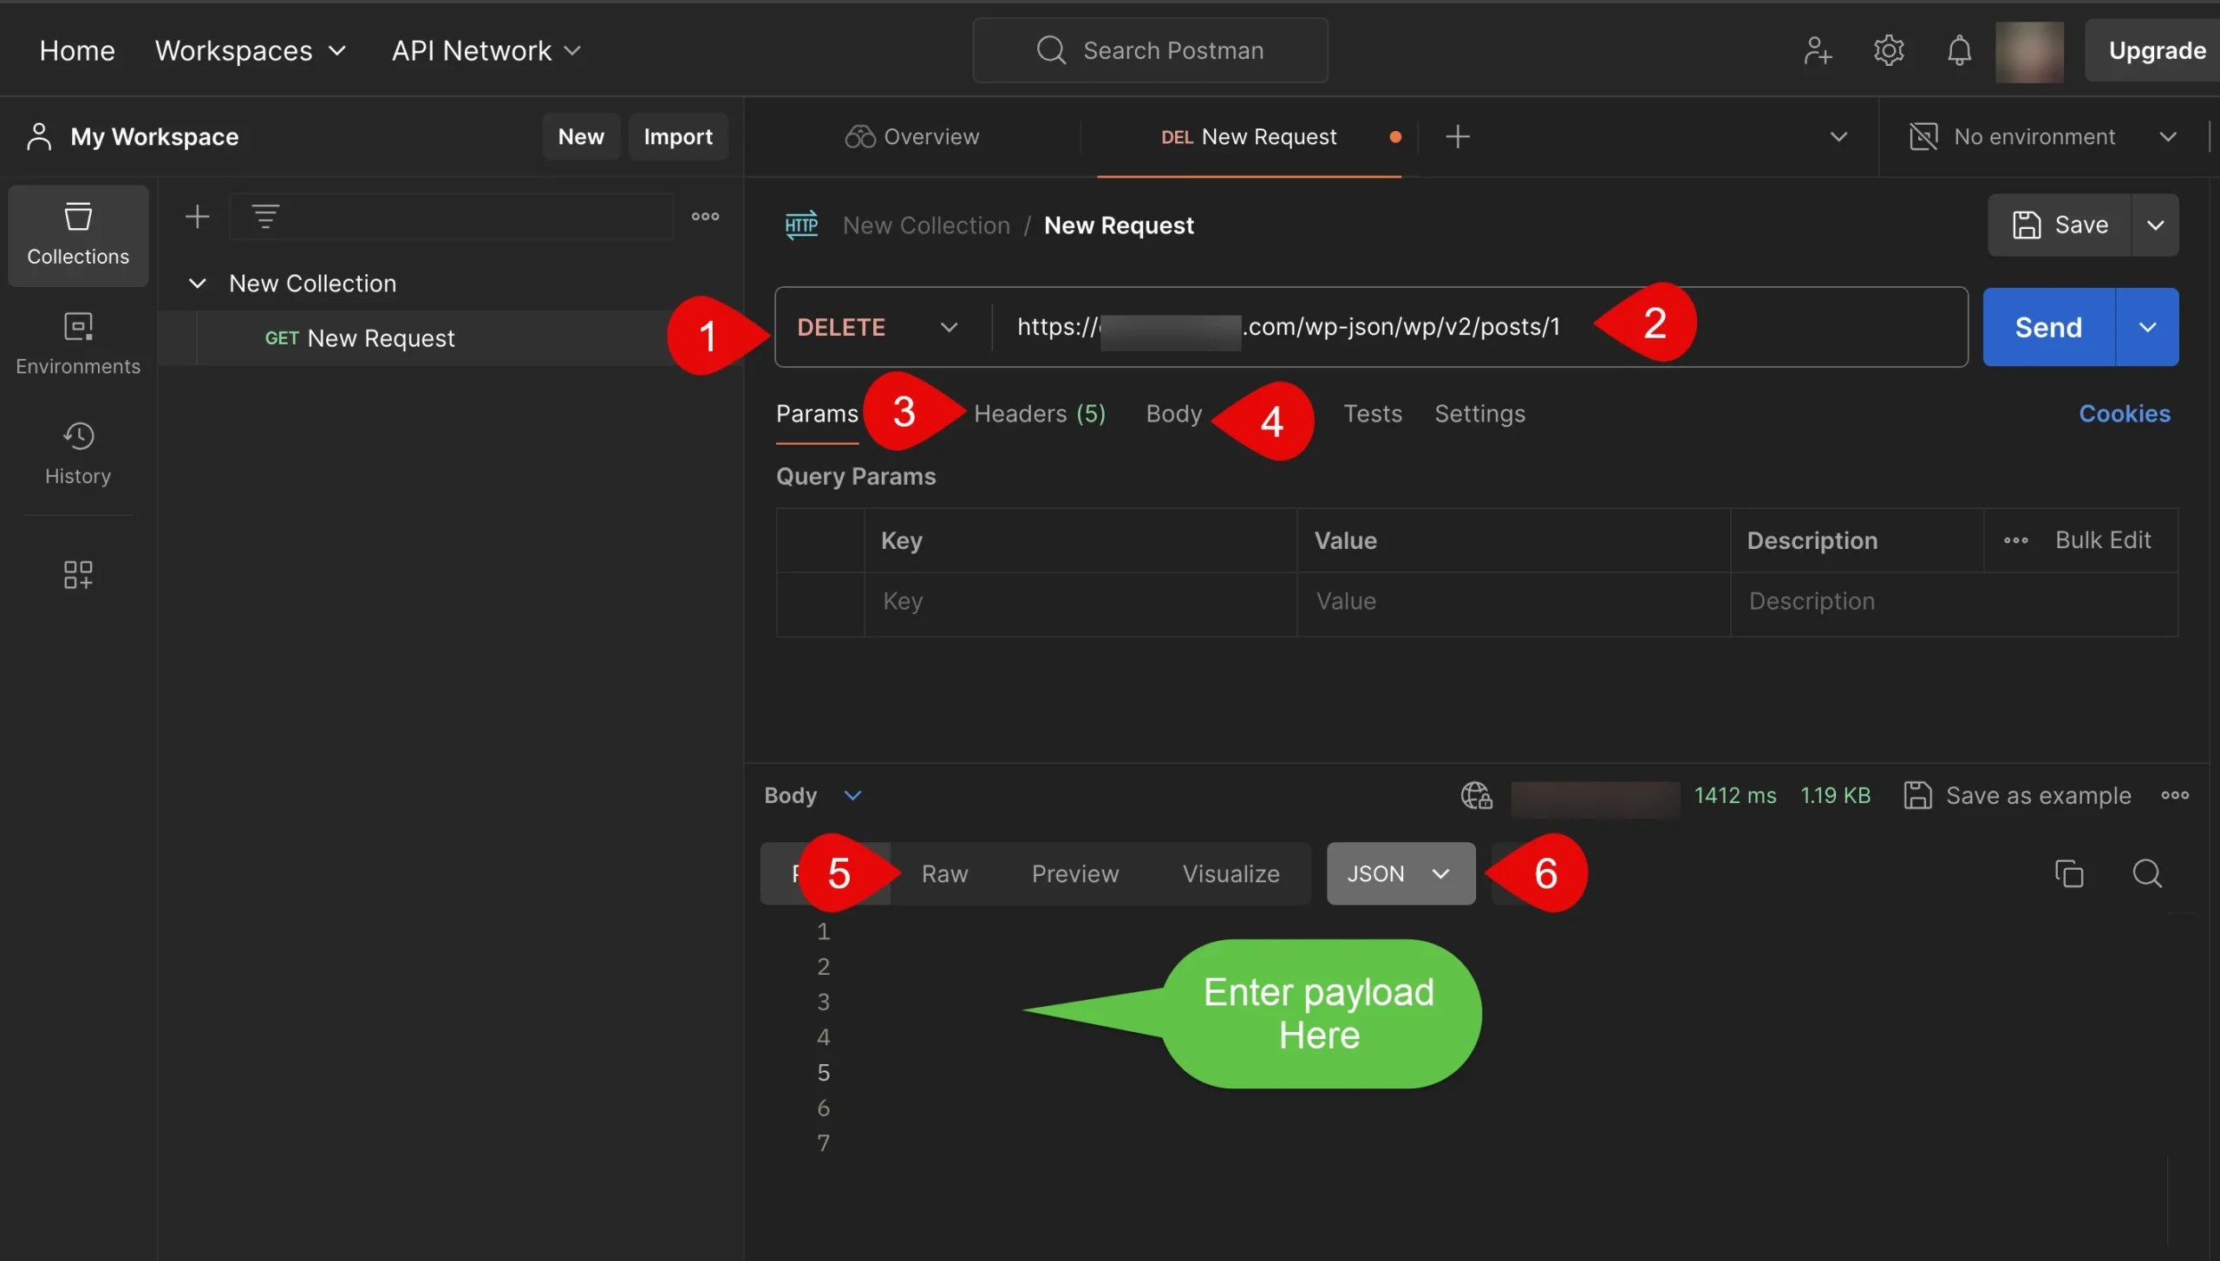Collapse the New Collection tree item
The width and height of the screenshot is (2220, 1261).
pos(198,284)
